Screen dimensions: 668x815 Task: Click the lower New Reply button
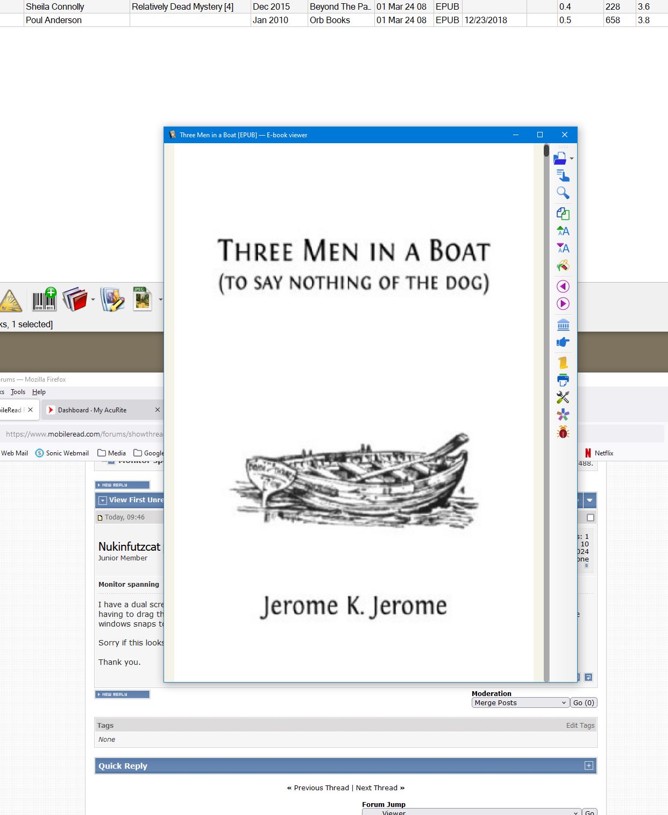(x=122, y=694)
